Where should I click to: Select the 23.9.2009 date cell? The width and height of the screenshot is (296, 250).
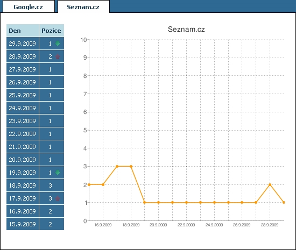tap(23, 120)
